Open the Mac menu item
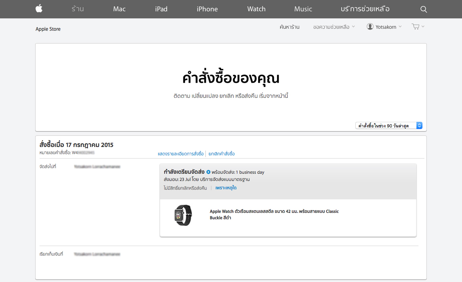 [119, 9]
